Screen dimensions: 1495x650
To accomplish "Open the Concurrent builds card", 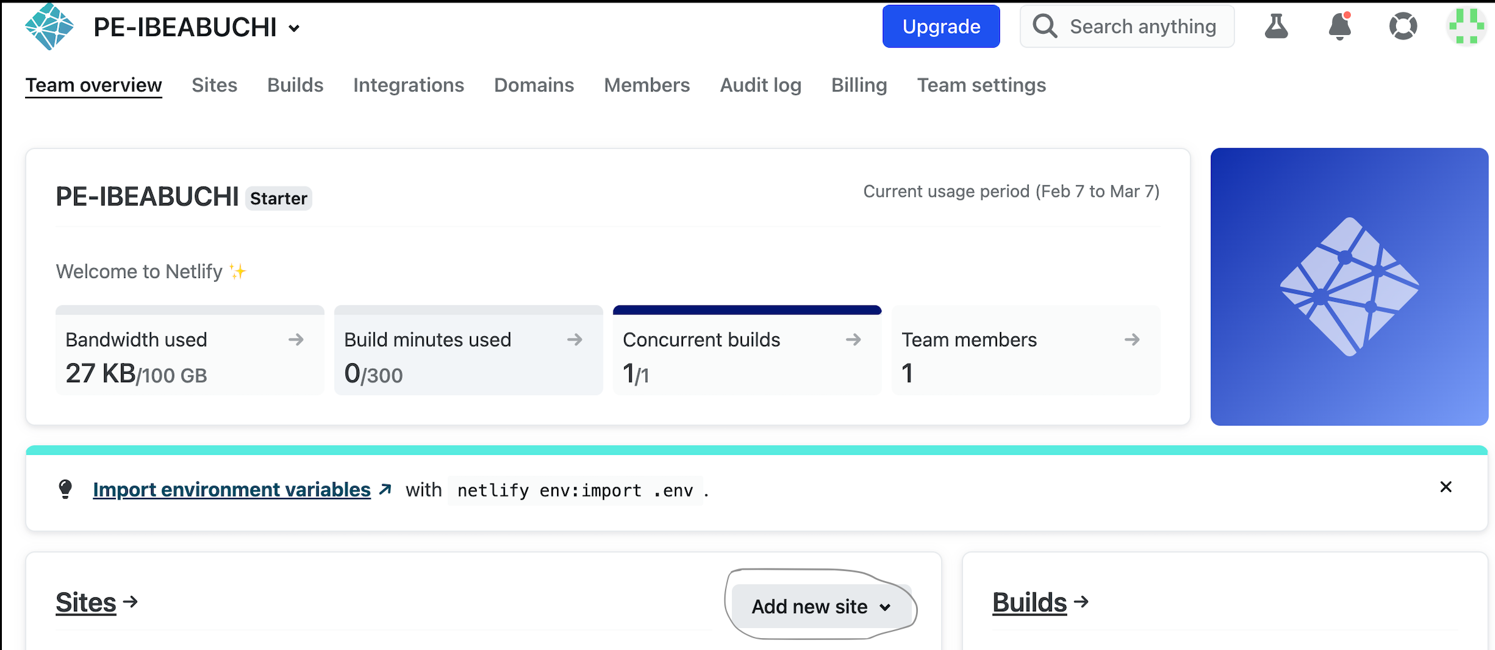I will click(x=747, y=350).
